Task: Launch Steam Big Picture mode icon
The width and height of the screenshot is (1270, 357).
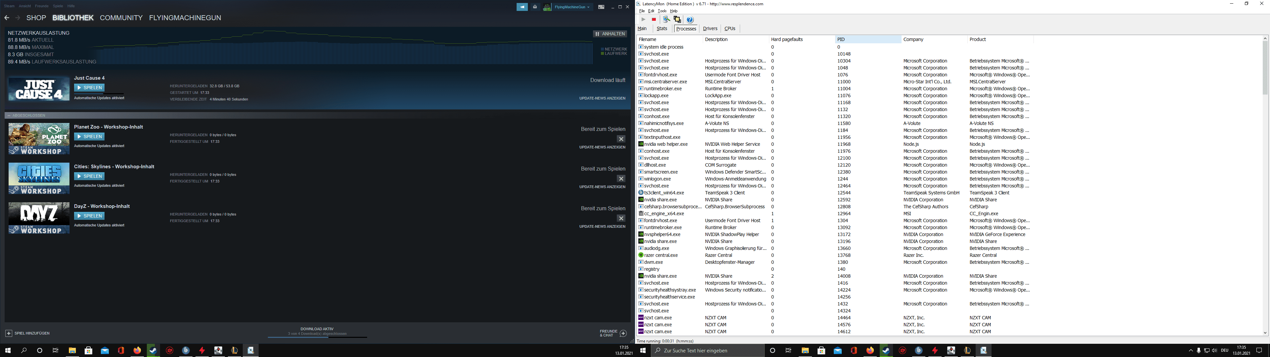Action: 601,7
